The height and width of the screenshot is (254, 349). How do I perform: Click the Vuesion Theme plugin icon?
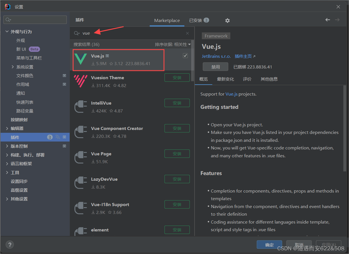[x=81, y=81]
